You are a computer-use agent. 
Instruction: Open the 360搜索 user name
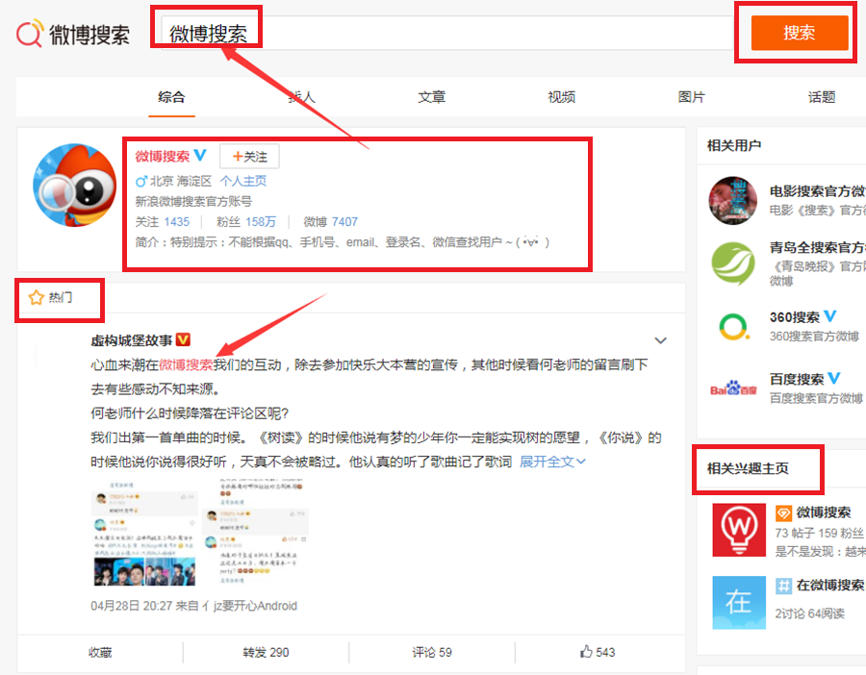click(795, 317)
